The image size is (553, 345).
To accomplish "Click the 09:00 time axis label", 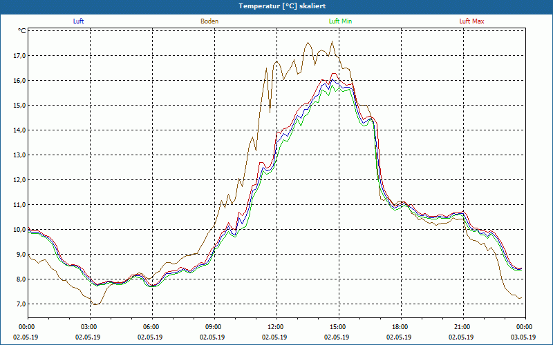I will pos(214,327).
